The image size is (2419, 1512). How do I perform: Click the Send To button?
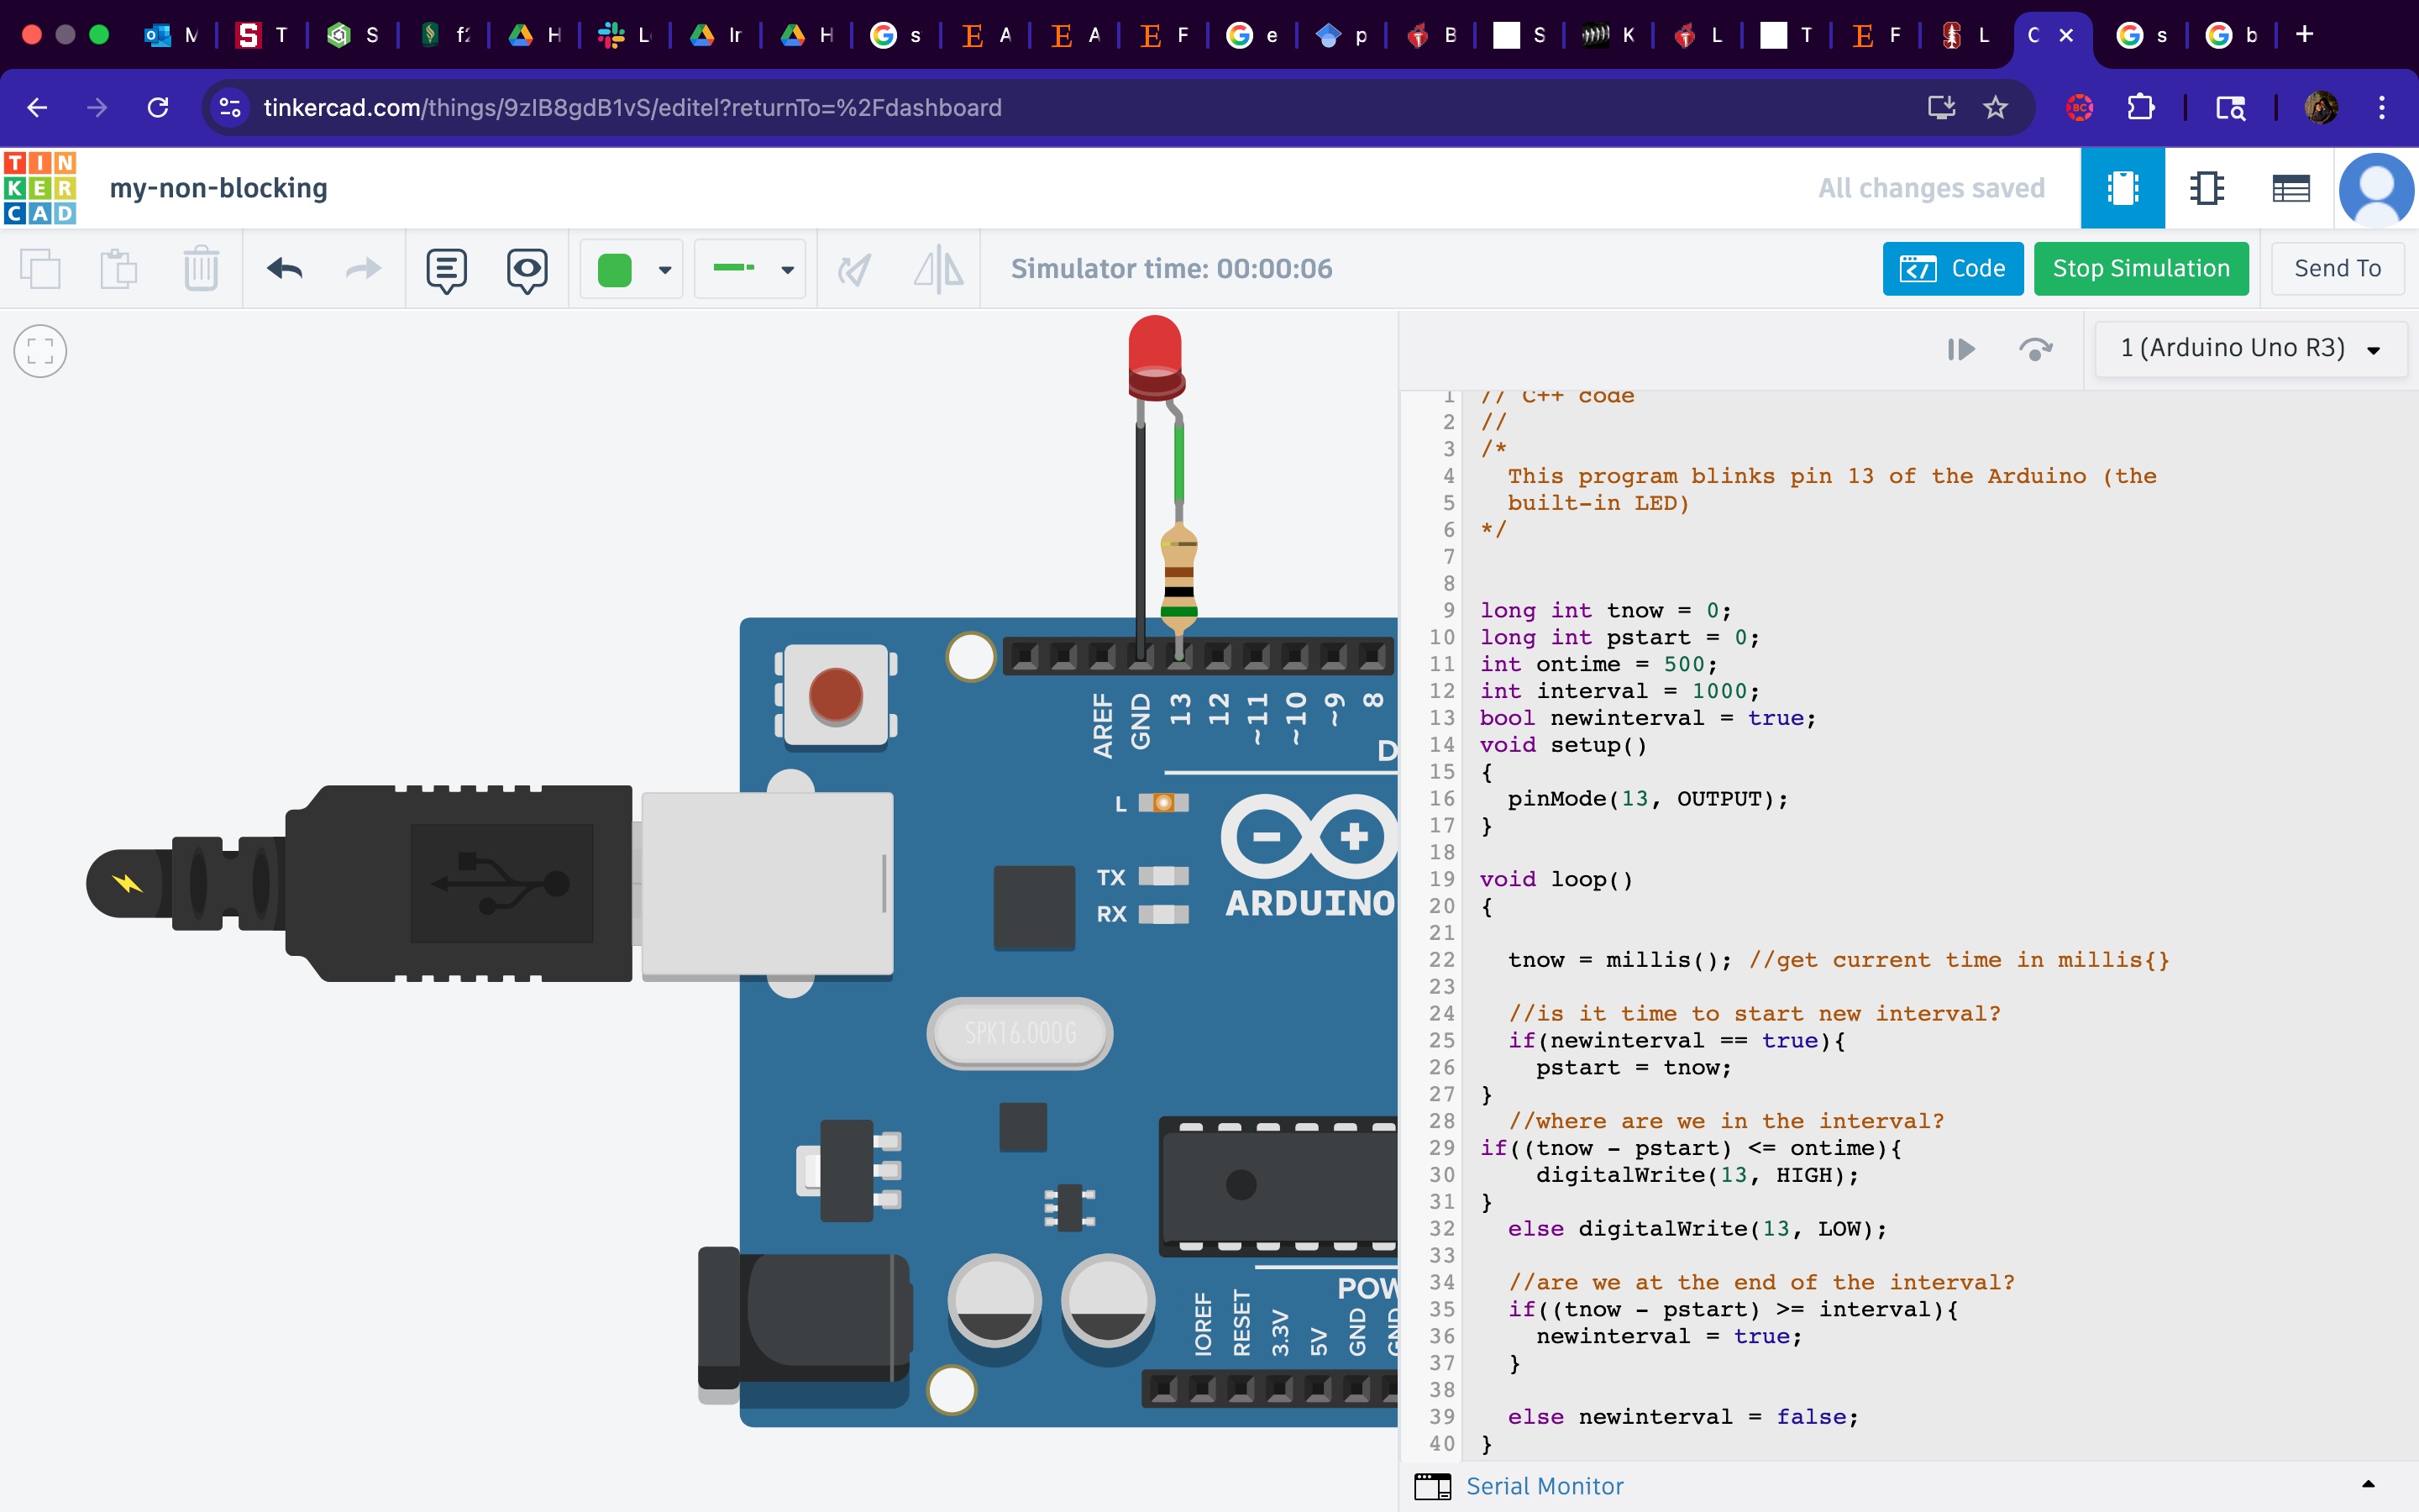[2337, 268]
